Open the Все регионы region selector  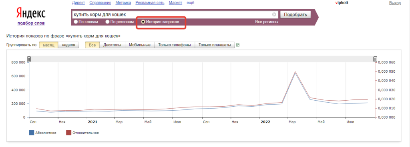click(267, 22)
